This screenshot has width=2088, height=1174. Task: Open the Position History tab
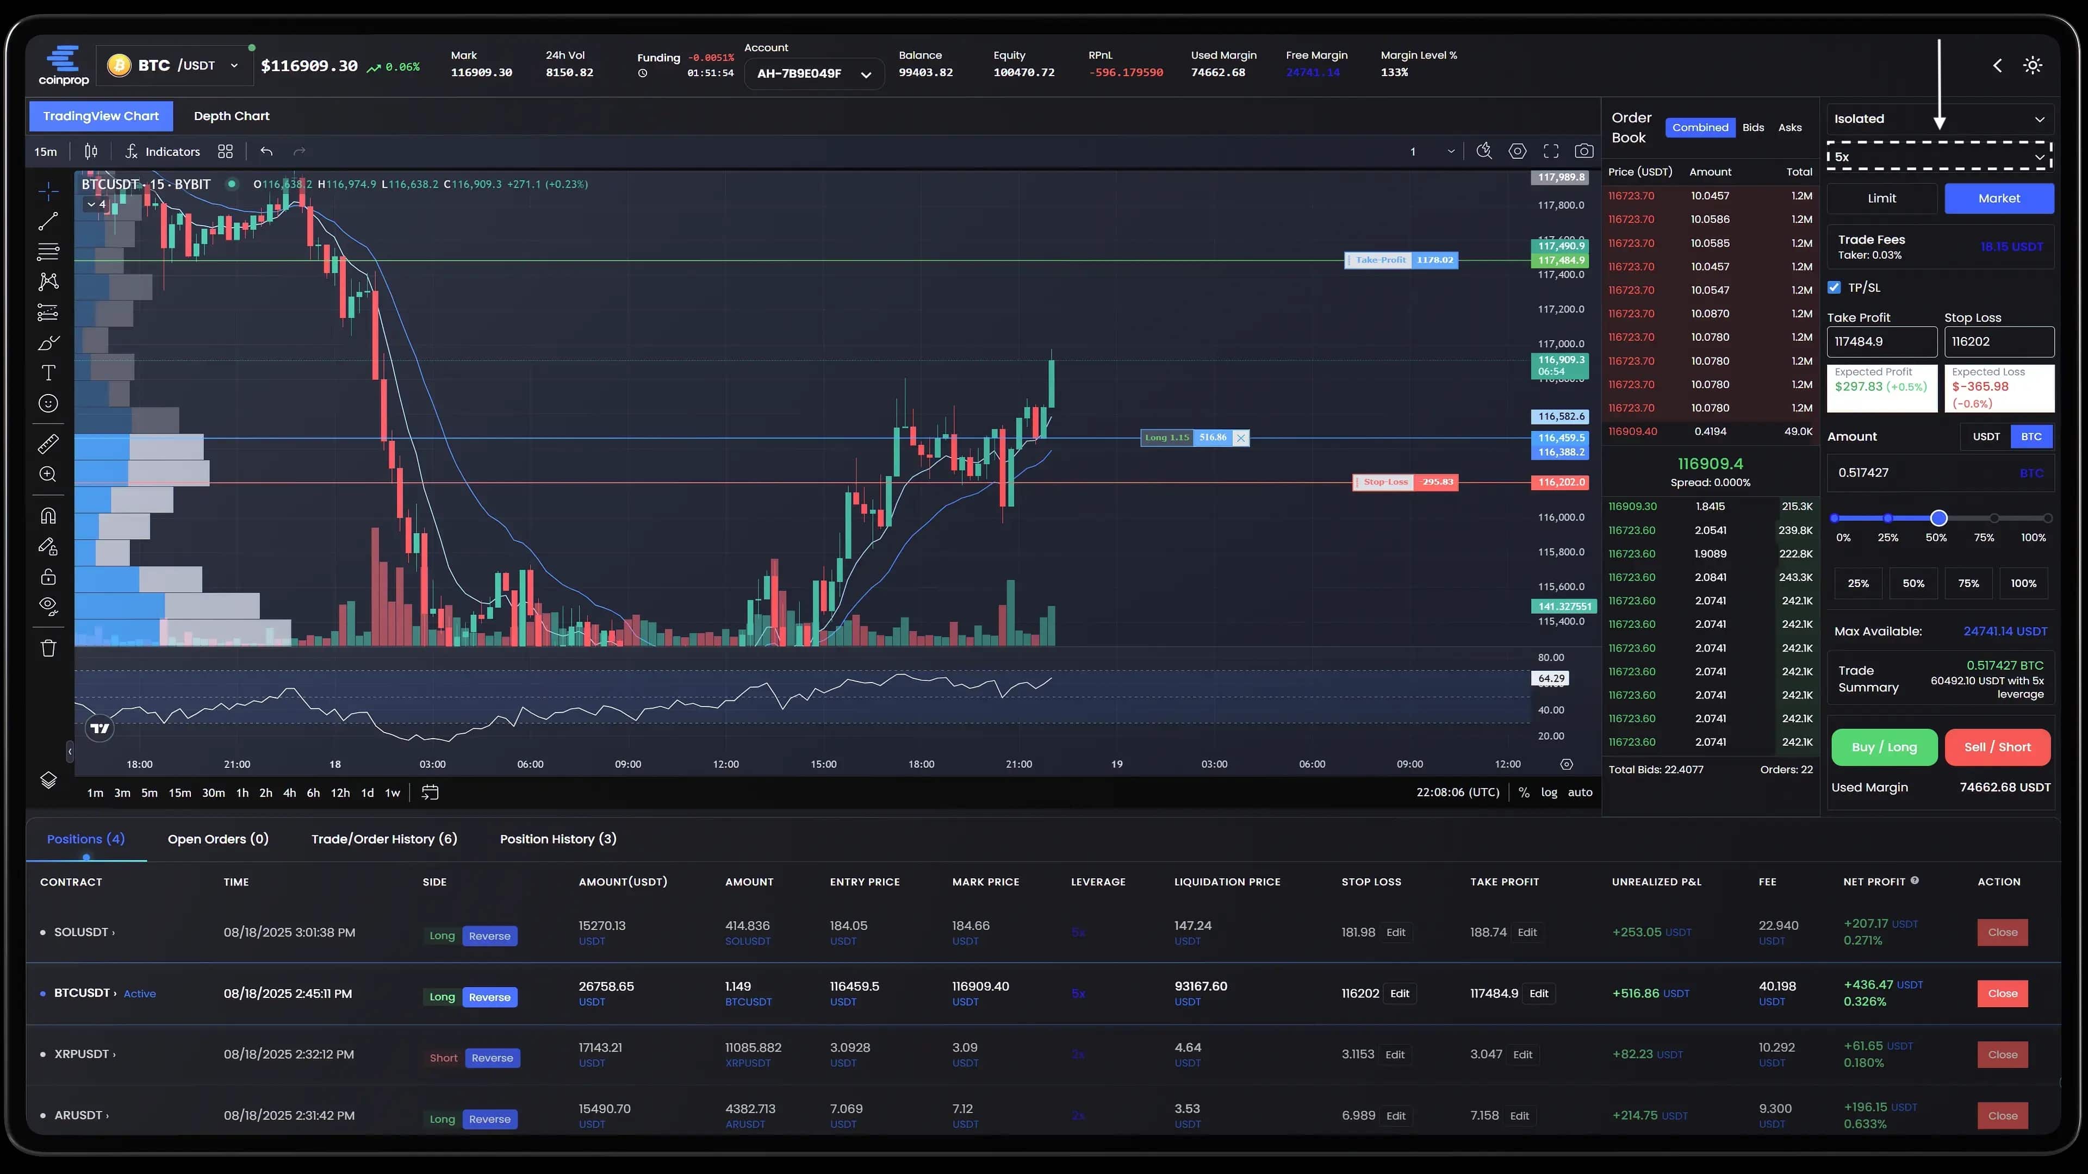tap(558, 839)
